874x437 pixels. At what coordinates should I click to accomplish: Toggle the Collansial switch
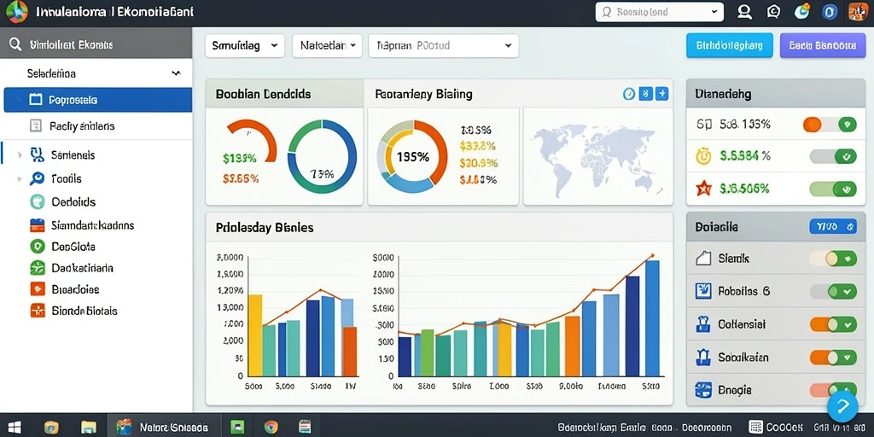[833, 324]
